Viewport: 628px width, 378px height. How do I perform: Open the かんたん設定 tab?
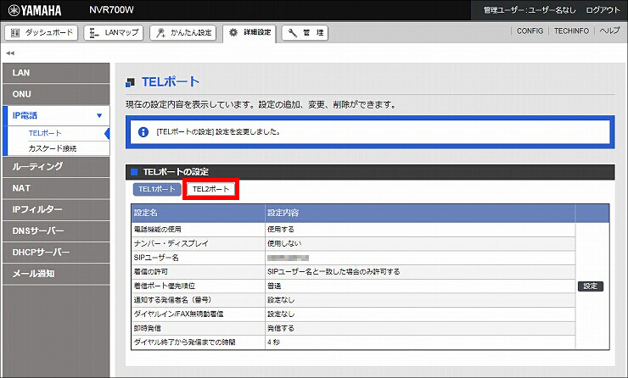tap(183, 33)
